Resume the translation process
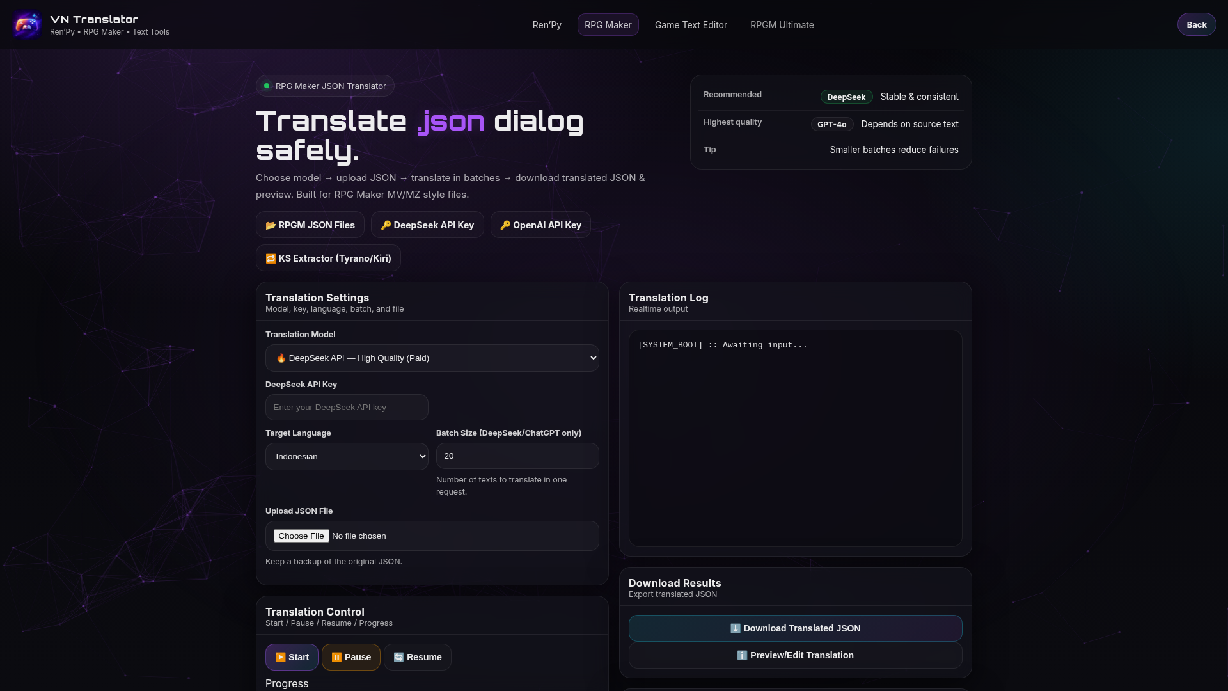1228x691 pixels. coord(418,657)
